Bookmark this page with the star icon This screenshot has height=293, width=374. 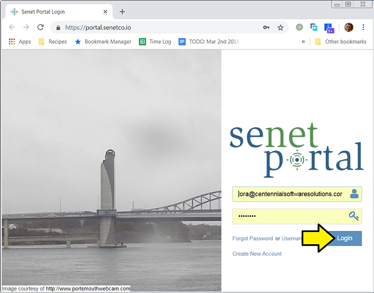tap(280, 28)
